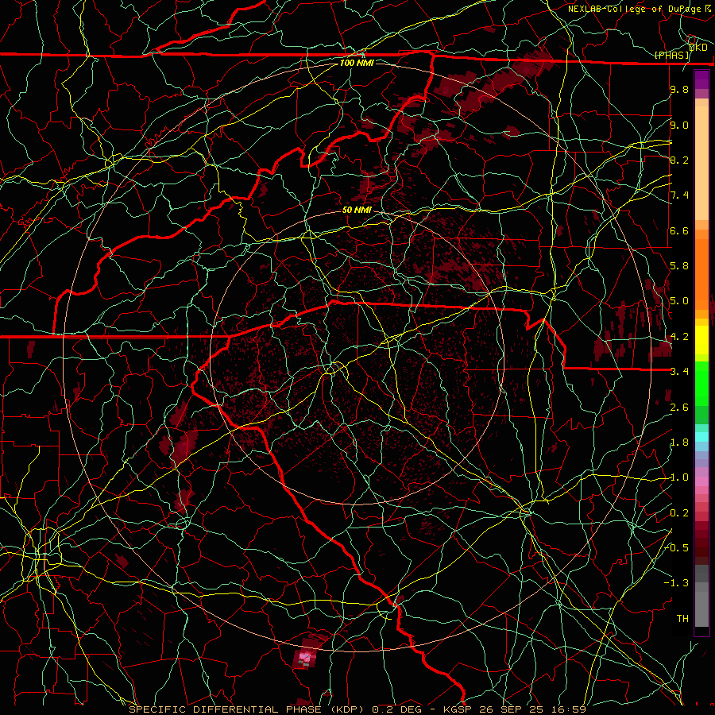Click the -1.3 value on the KDP scale
This screenshot has width=715, height=715.
[677, 583]
